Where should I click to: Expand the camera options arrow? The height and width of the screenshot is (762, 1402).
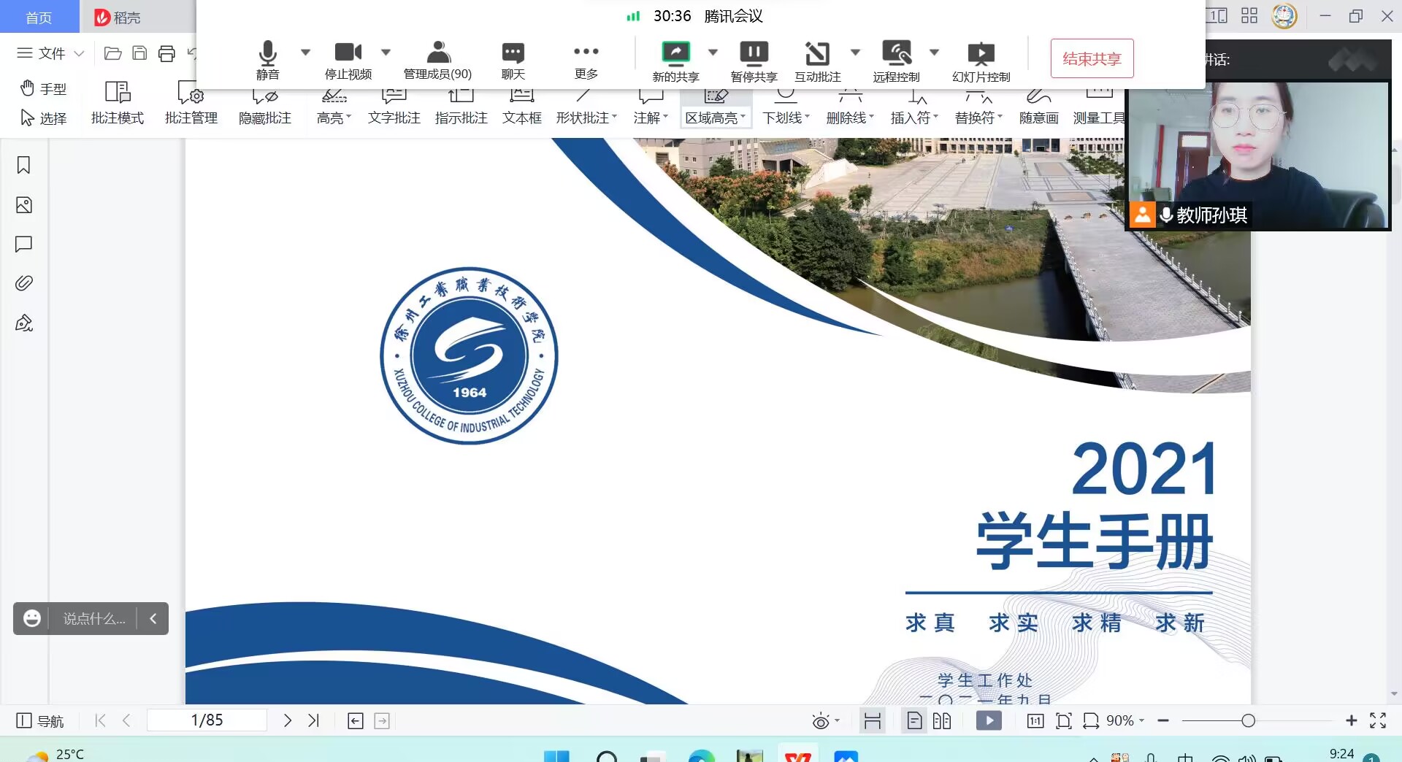pos(386,52)
